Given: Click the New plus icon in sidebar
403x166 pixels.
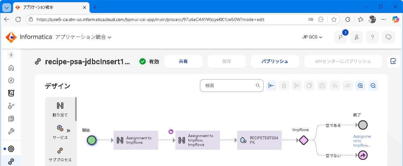Looking at the screenshot, I should 11,55.
